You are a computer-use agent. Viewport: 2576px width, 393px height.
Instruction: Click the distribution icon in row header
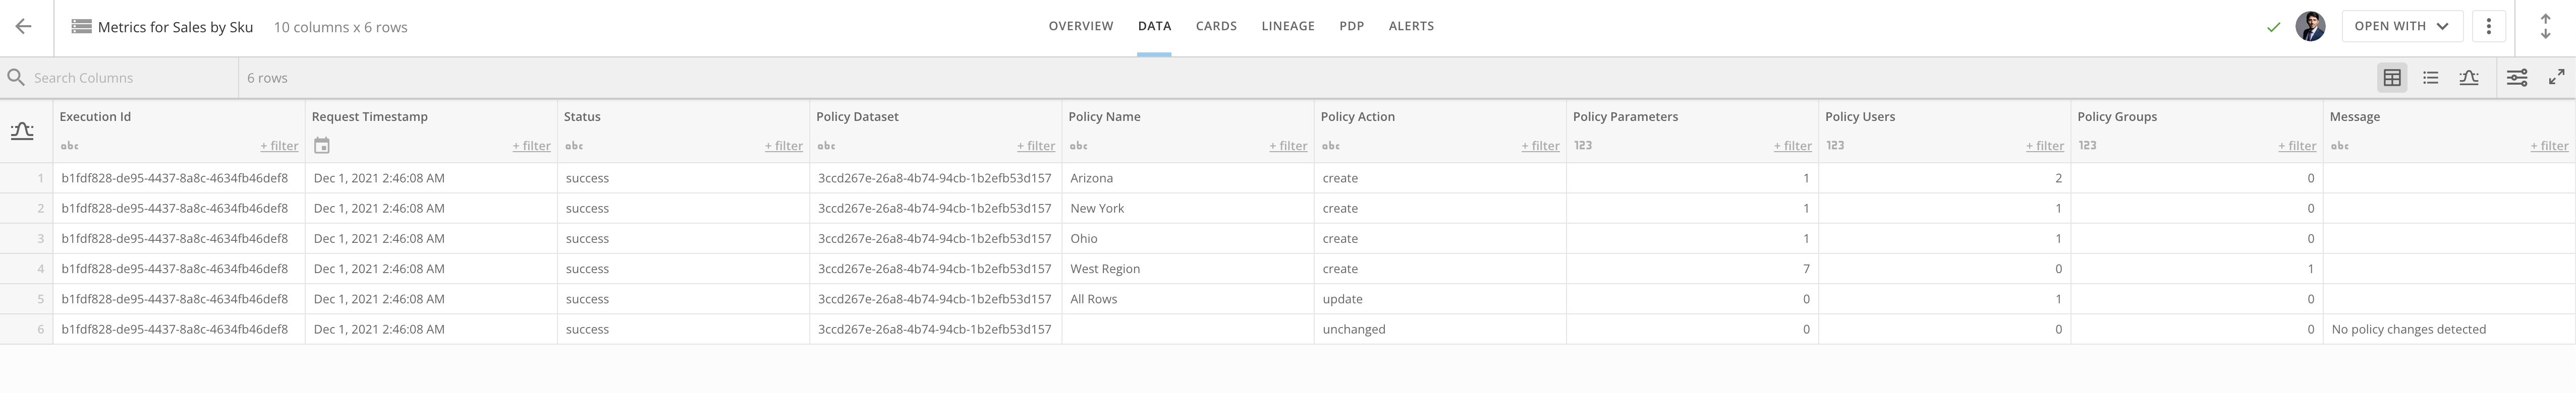click(22, 130)
